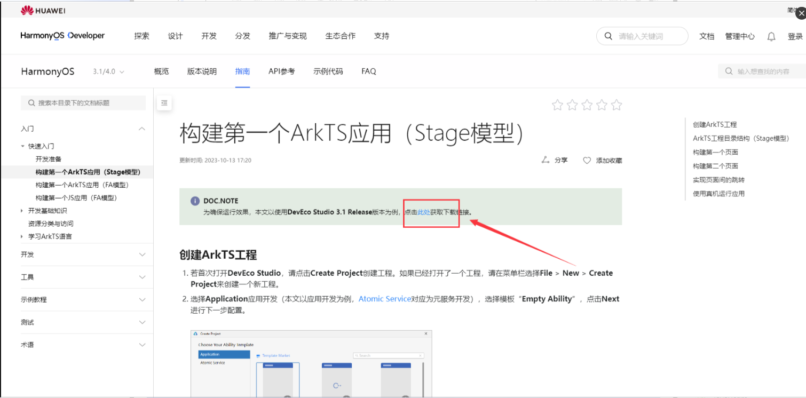806x398 pixels.
Task: Click magnifier icon in sidebar search box
Action: click(x=31, y=103)
